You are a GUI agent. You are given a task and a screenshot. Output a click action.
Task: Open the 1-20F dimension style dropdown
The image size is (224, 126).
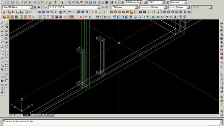point(163,2)
